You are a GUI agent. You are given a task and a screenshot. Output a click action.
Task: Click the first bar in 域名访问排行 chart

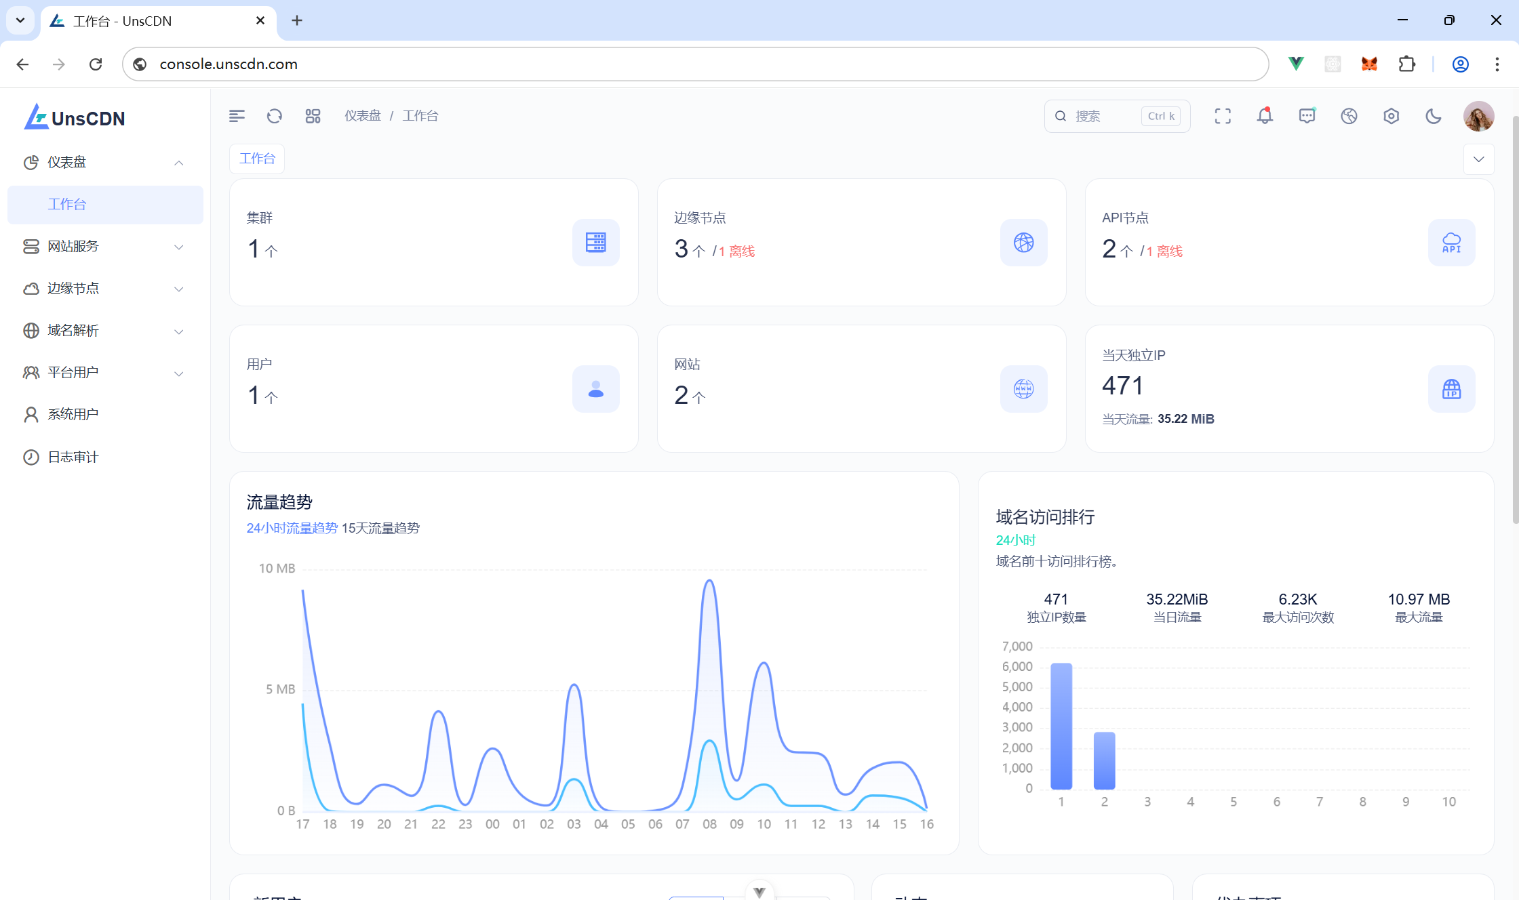1061,725
